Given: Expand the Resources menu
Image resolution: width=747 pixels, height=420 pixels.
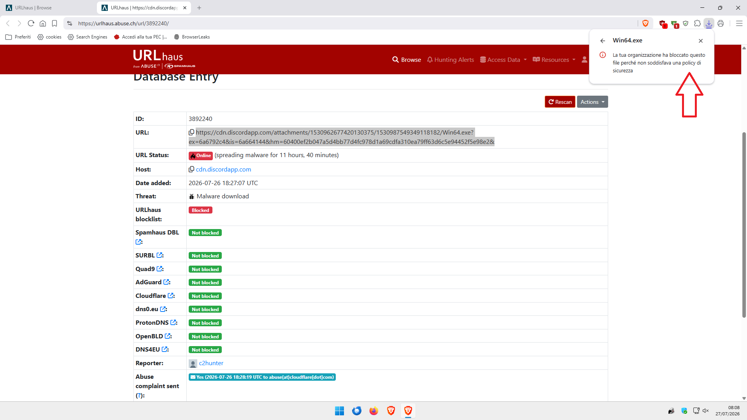Looking at the screenshot, I should pyautogui.click(x=554, y=59).
